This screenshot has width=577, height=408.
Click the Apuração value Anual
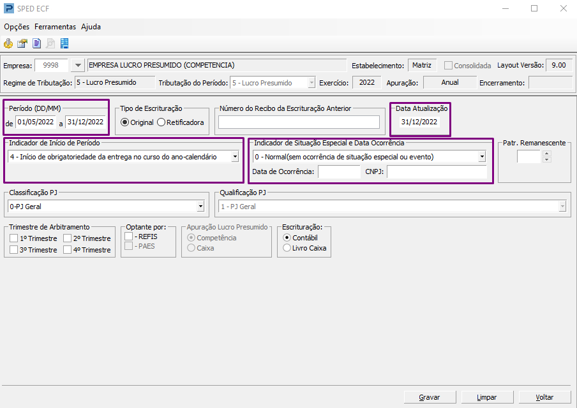tap(450, 82)
